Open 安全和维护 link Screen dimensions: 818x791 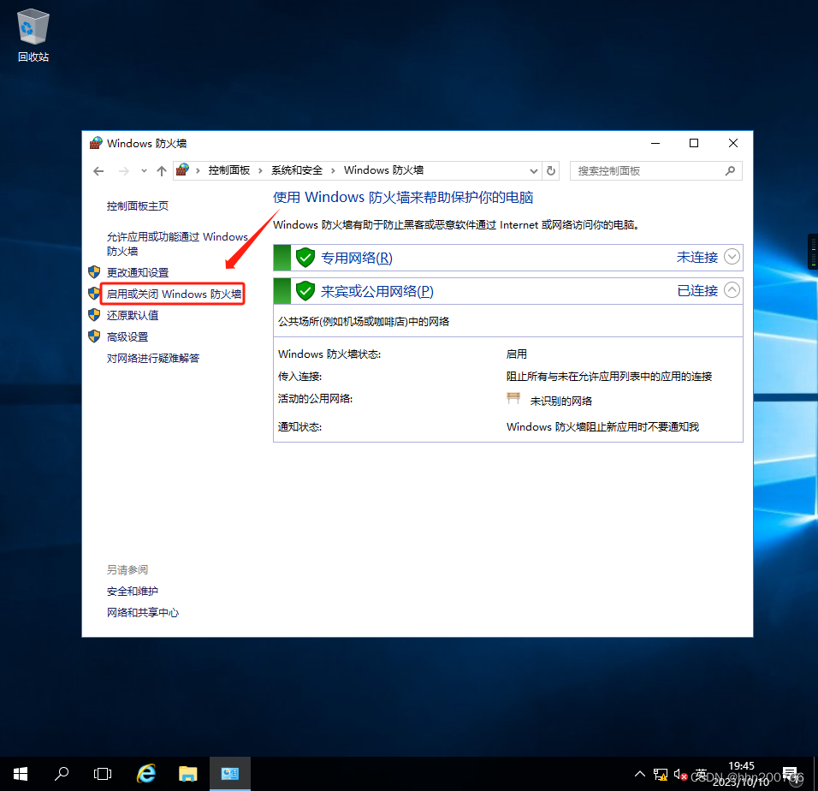(133, 592)
